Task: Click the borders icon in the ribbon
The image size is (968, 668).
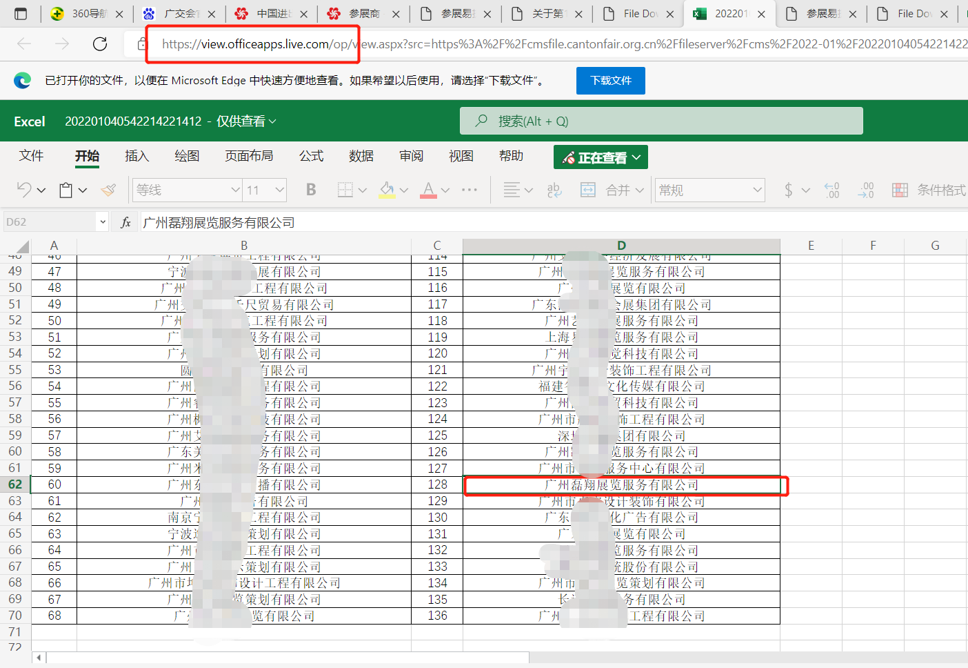Action: 347,189
